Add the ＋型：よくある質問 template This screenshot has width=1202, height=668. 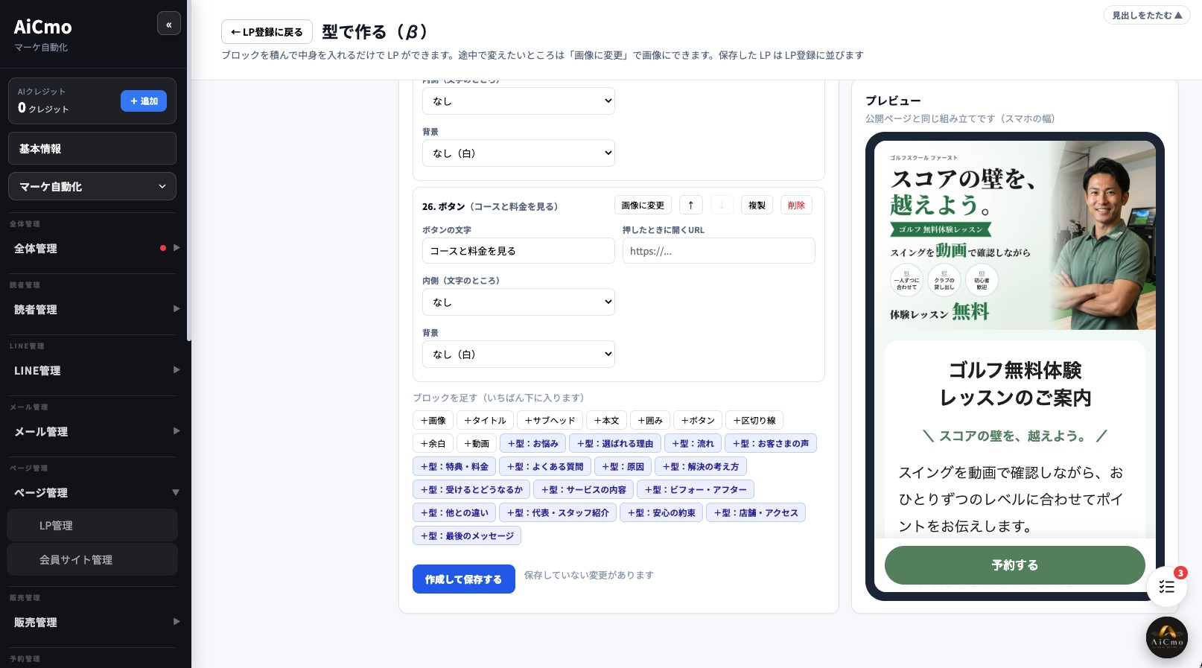tap(545, 467)
